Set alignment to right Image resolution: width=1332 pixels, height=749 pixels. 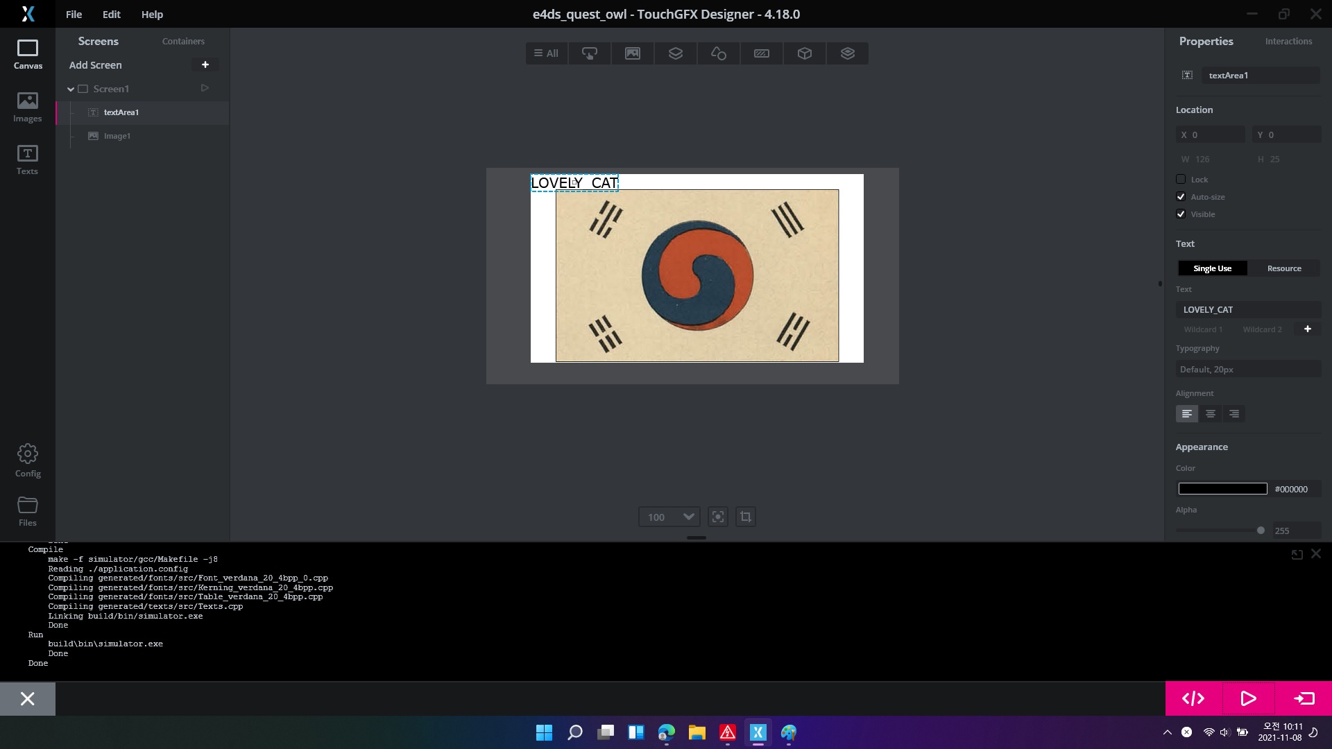click(x=1234, y=414)
